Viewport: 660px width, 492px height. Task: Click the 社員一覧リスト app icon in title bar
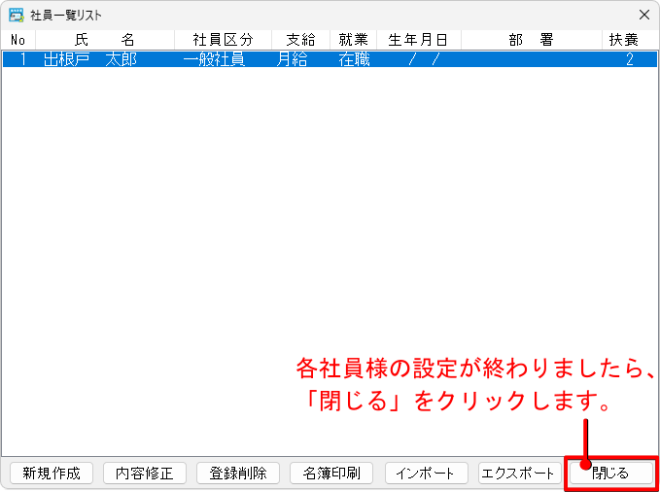(16, 16)
